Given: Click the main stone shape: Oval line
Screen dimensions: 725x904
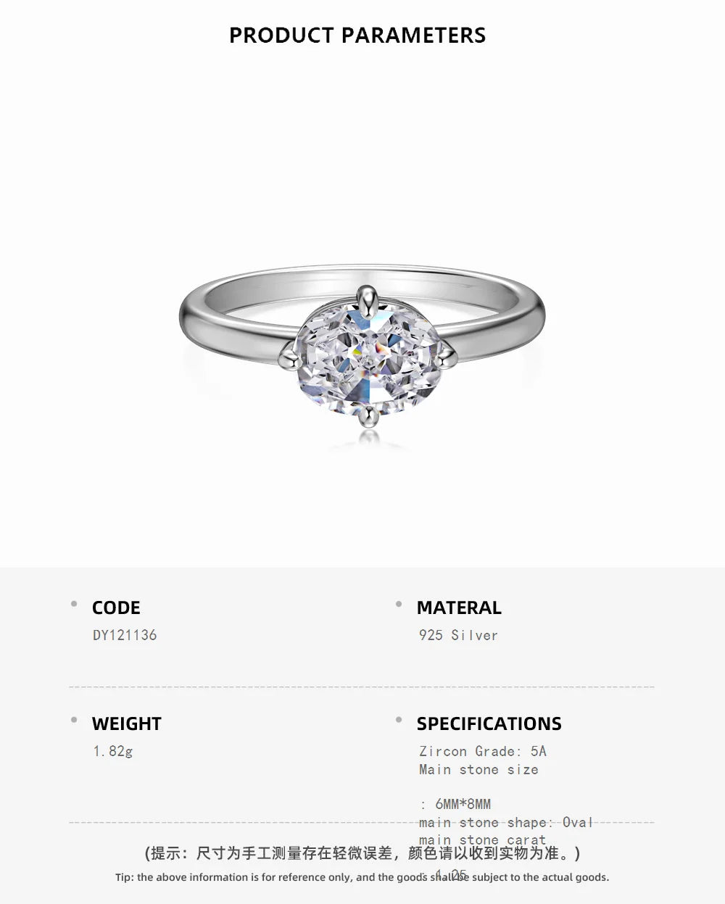Looking at the screenshot, I should [x=506, y=822].
